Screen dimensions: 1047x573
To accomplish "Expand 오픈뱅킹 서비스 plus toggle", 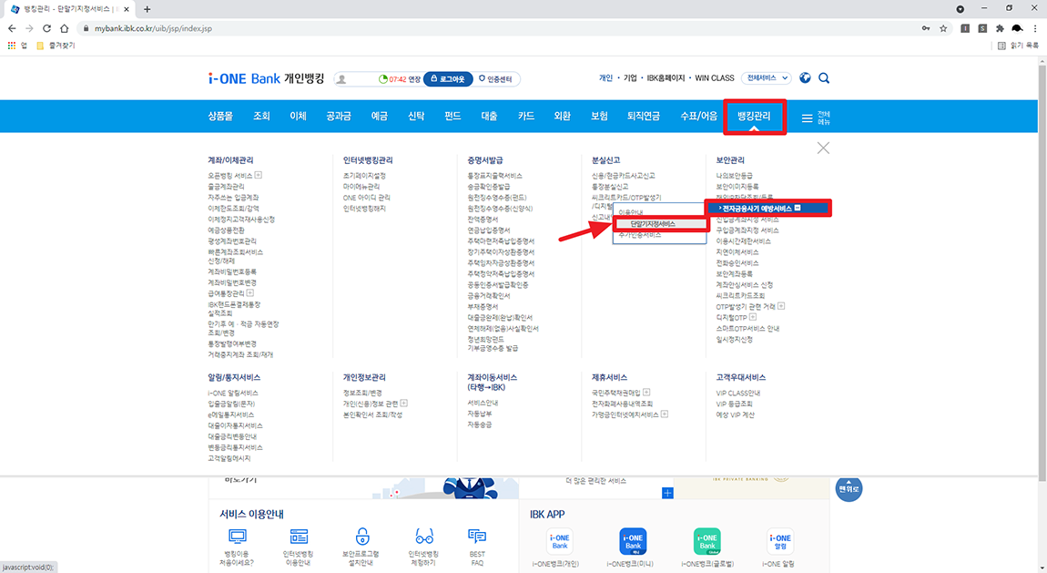I will coord(259,175).
